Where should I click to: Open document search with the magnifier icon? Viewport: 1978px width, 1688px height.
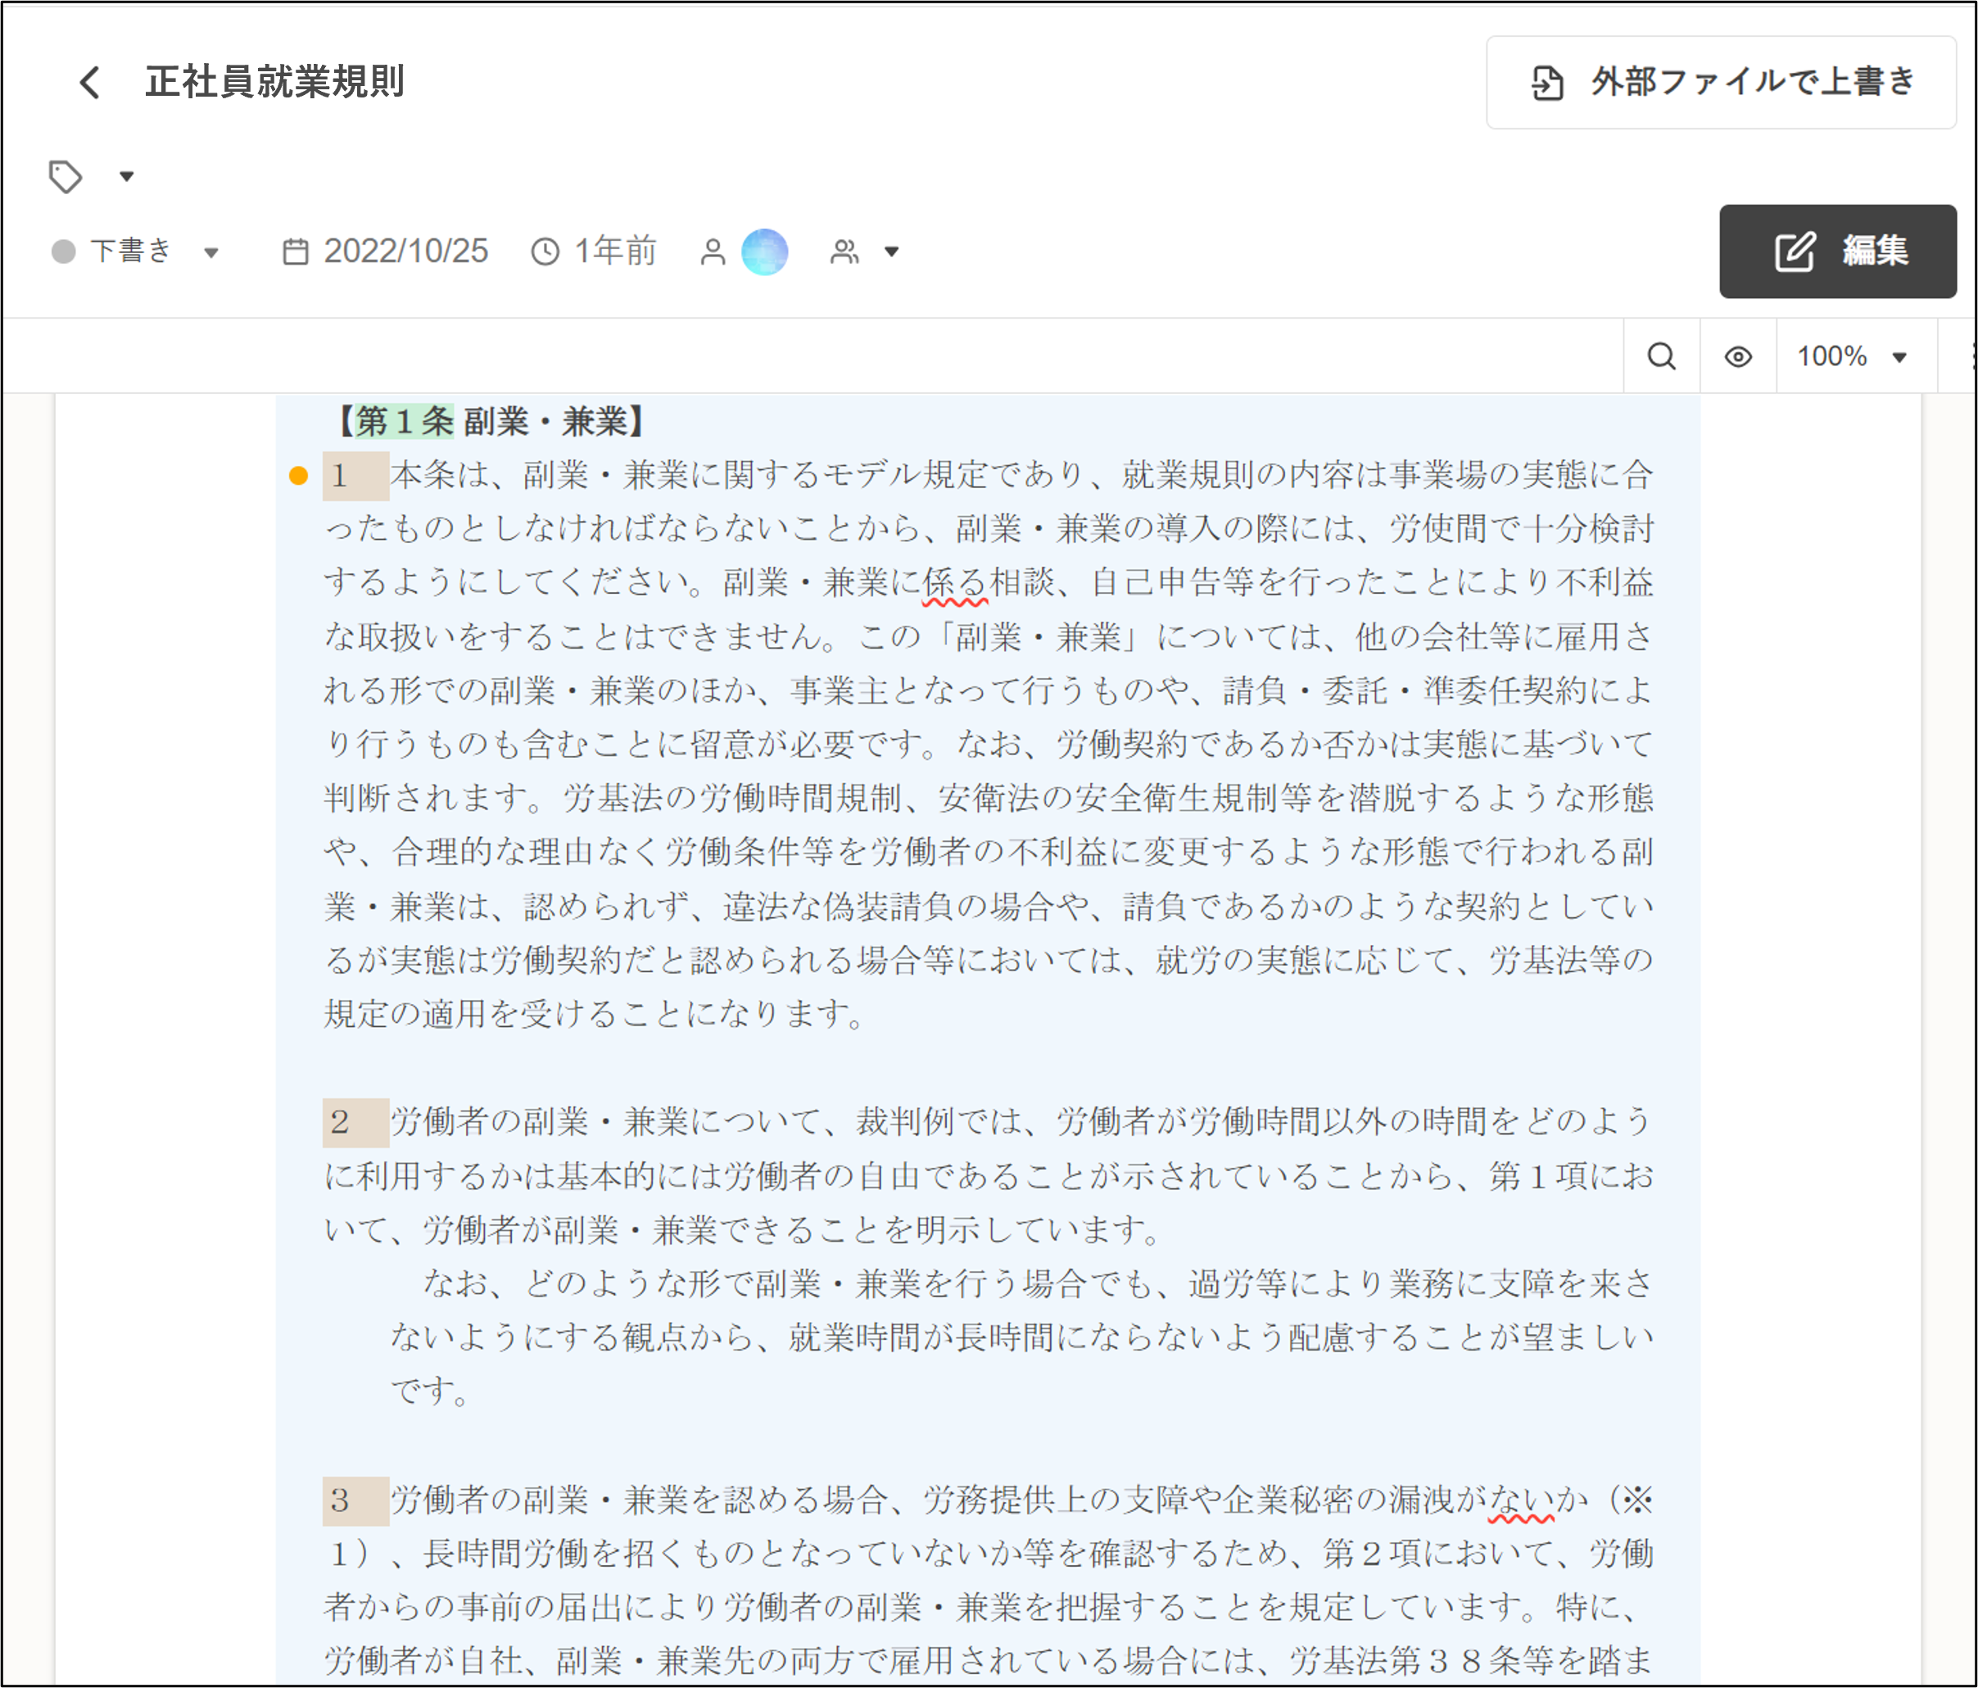(x=1661, y=355)
